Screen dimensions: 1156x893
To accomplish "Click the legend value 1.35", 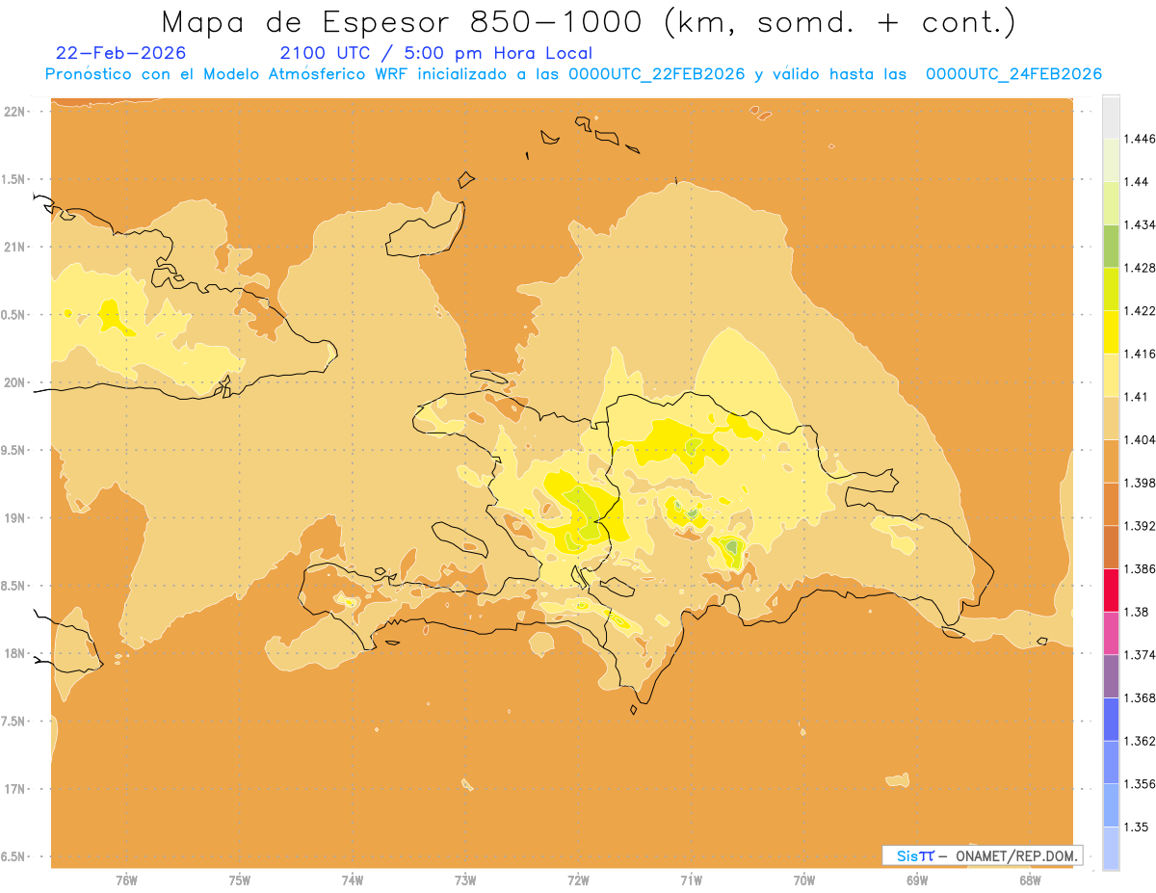I will tap(1136, 827).
